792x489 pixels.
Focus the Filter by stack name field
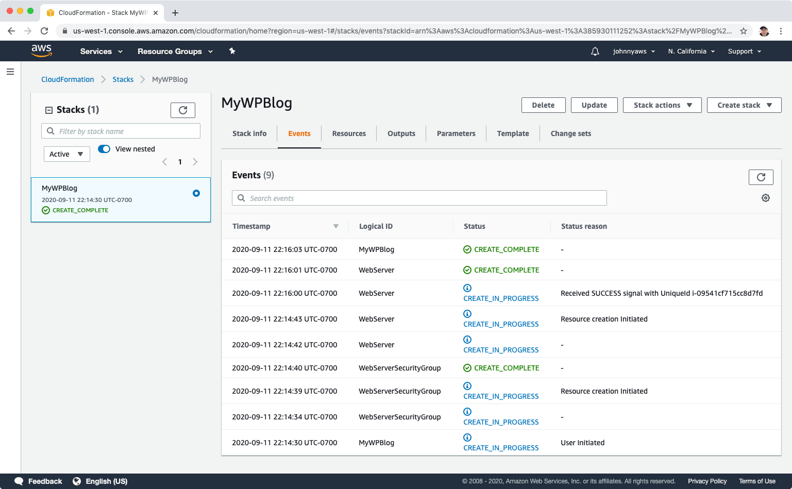pyautogui.click(x=121, y=131)
